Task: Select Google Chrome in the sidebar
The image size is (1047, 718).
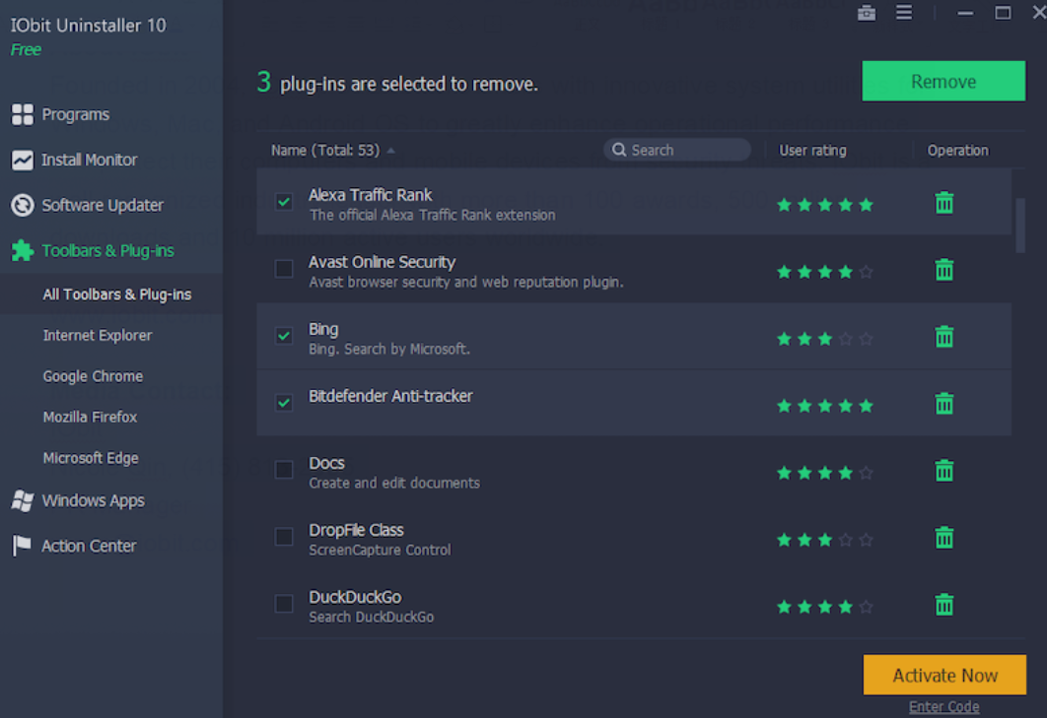Action: tap(93, 376)
